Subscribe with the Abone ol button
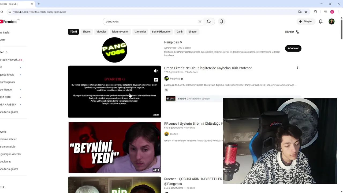The image size is (343, 193). click(x=293, y=48)
